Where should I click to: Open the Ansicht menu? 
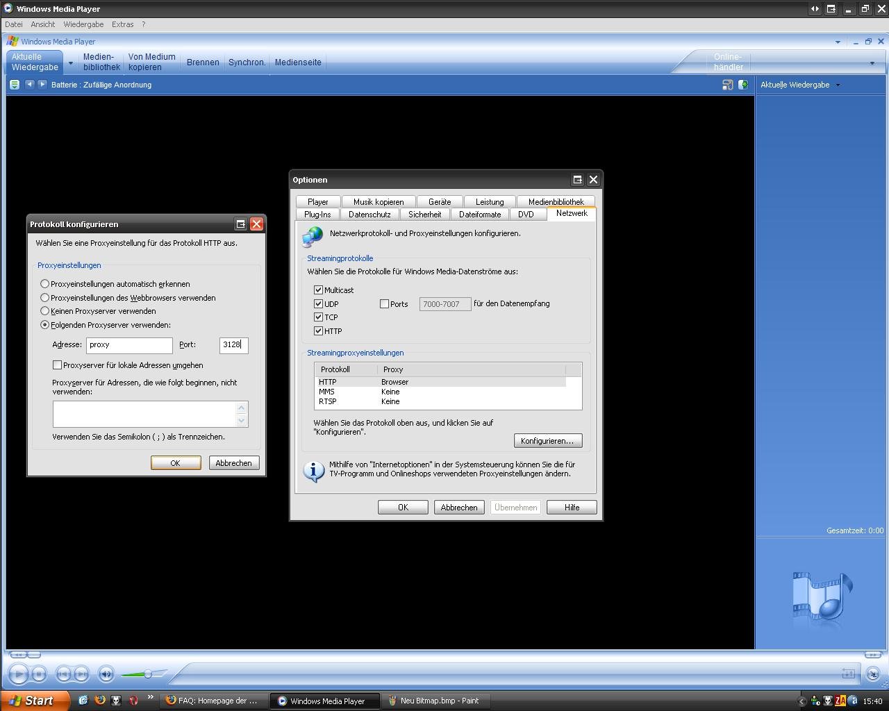[42, 24]
